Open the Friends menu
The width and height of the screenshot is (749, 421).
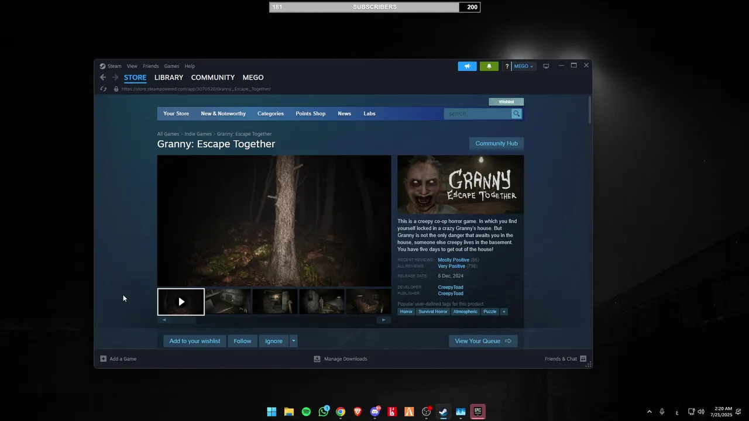point(151,66)
